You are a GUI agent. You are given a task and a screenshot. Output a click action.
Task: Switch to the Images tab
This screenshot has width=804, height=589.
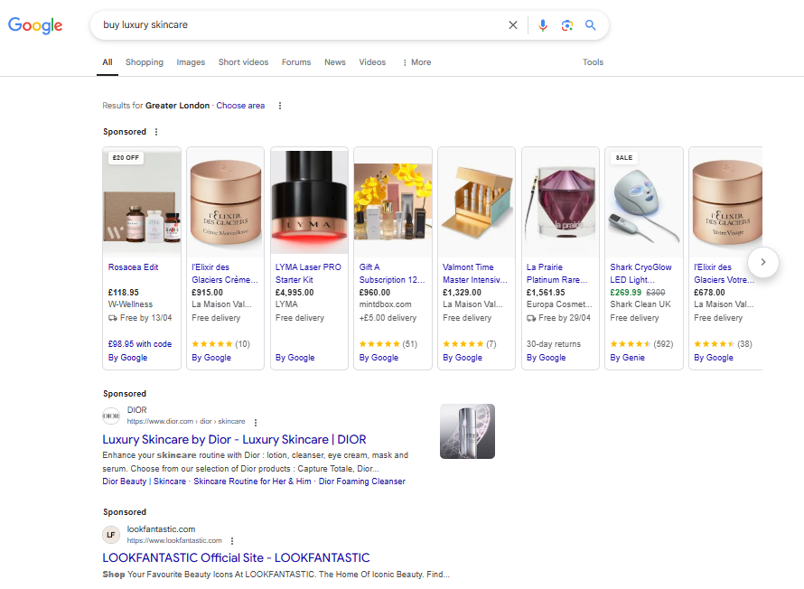coord(191,62)
